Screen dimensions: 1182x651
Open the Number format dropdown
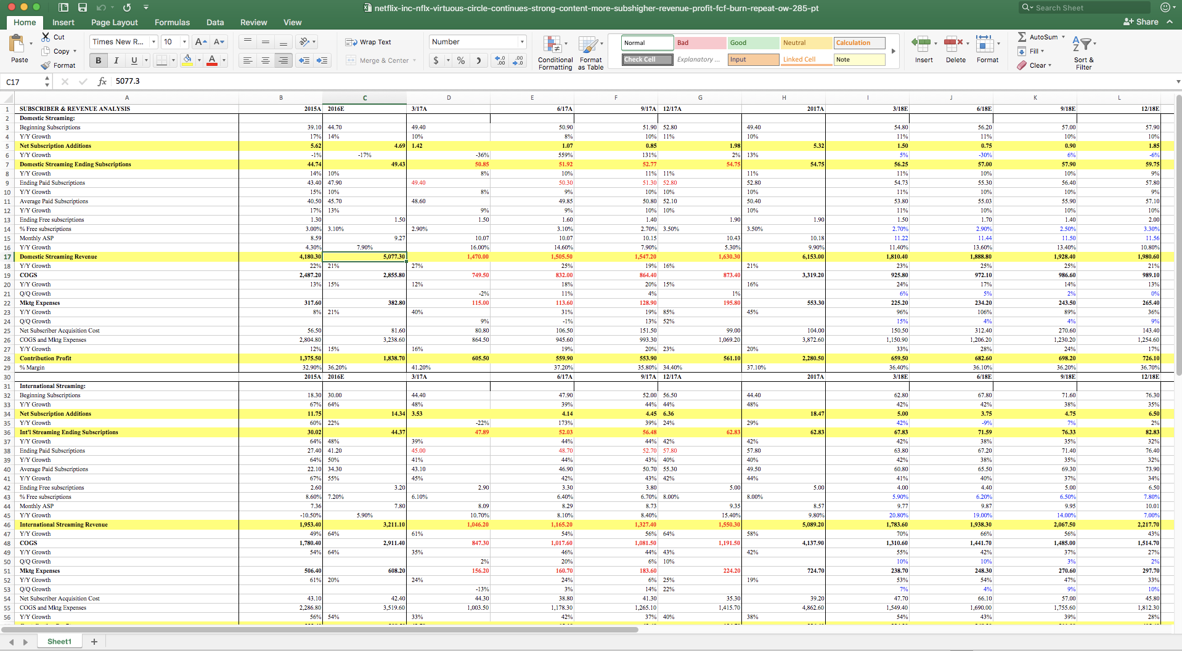tap(522, 42)
